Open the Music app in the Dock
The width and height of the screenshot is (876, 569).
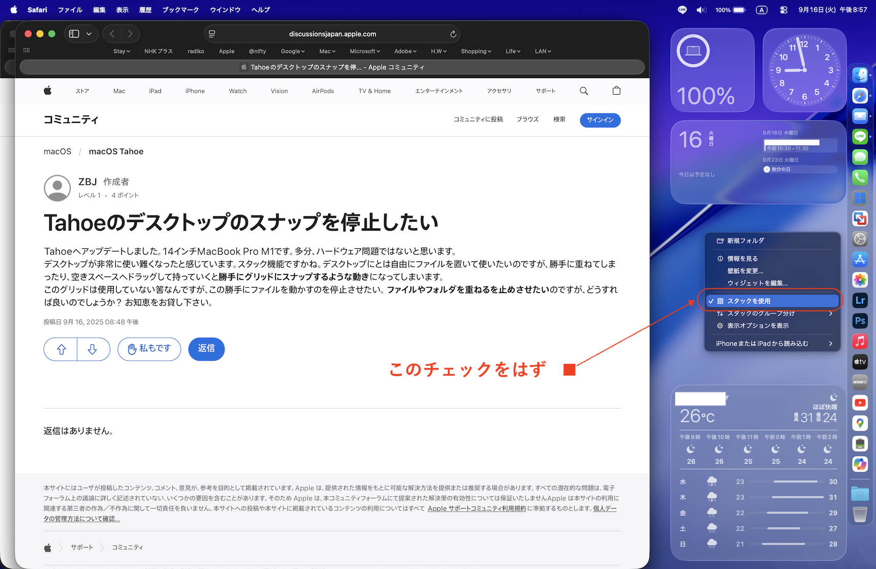tap(860, 341)
